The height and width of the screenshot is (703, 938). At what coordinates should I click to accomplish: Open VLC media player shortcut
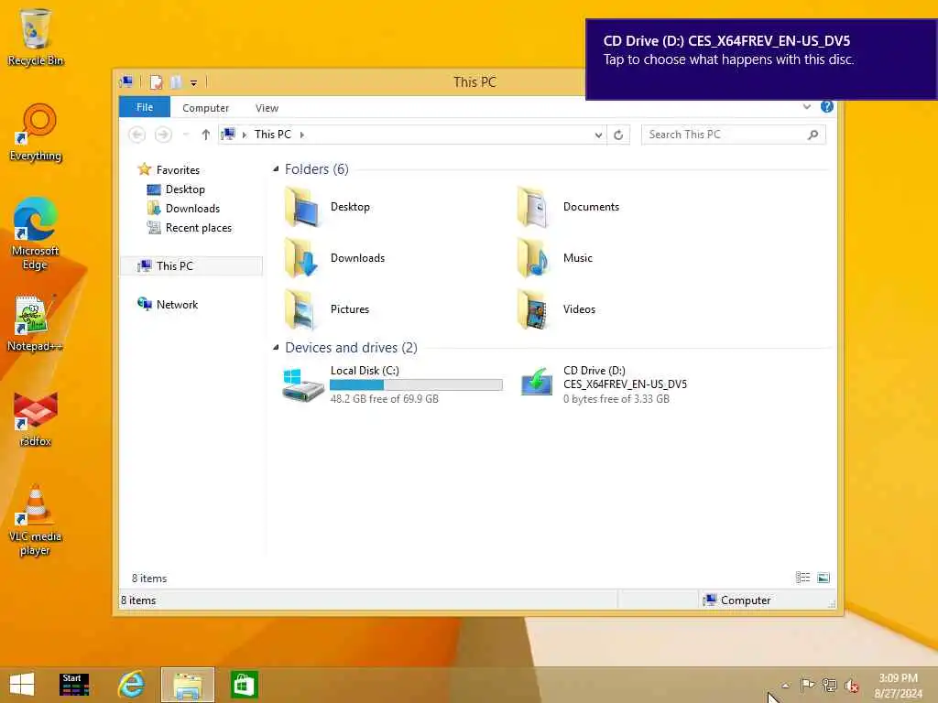point(36,520)
